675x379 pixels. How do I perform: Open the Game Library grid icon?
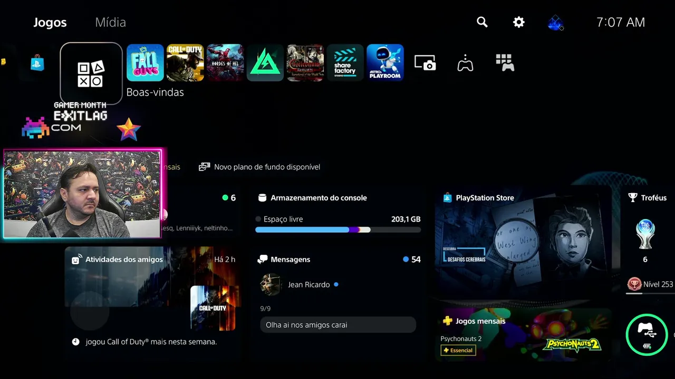tap(505, 63)
